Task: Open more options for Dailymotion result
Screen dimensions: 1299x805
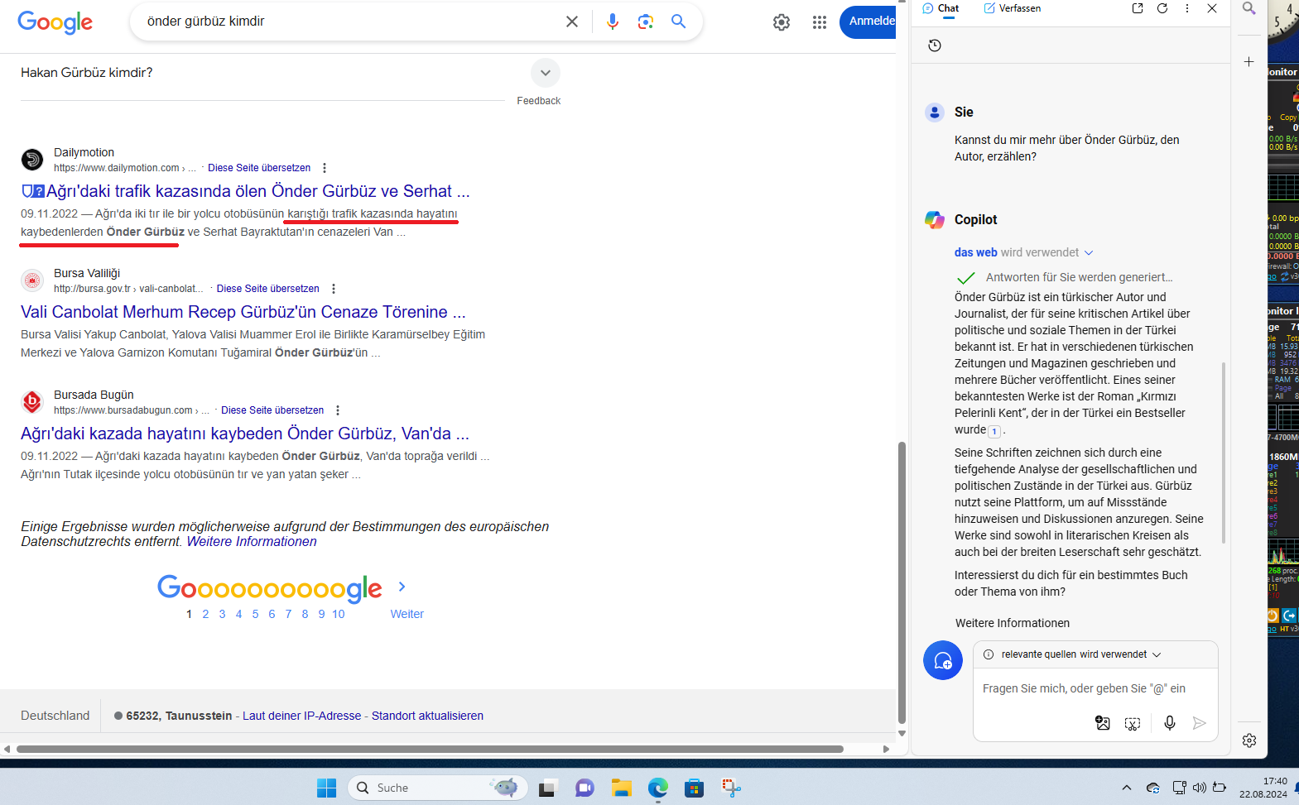Action: click(x=325, y=168)
